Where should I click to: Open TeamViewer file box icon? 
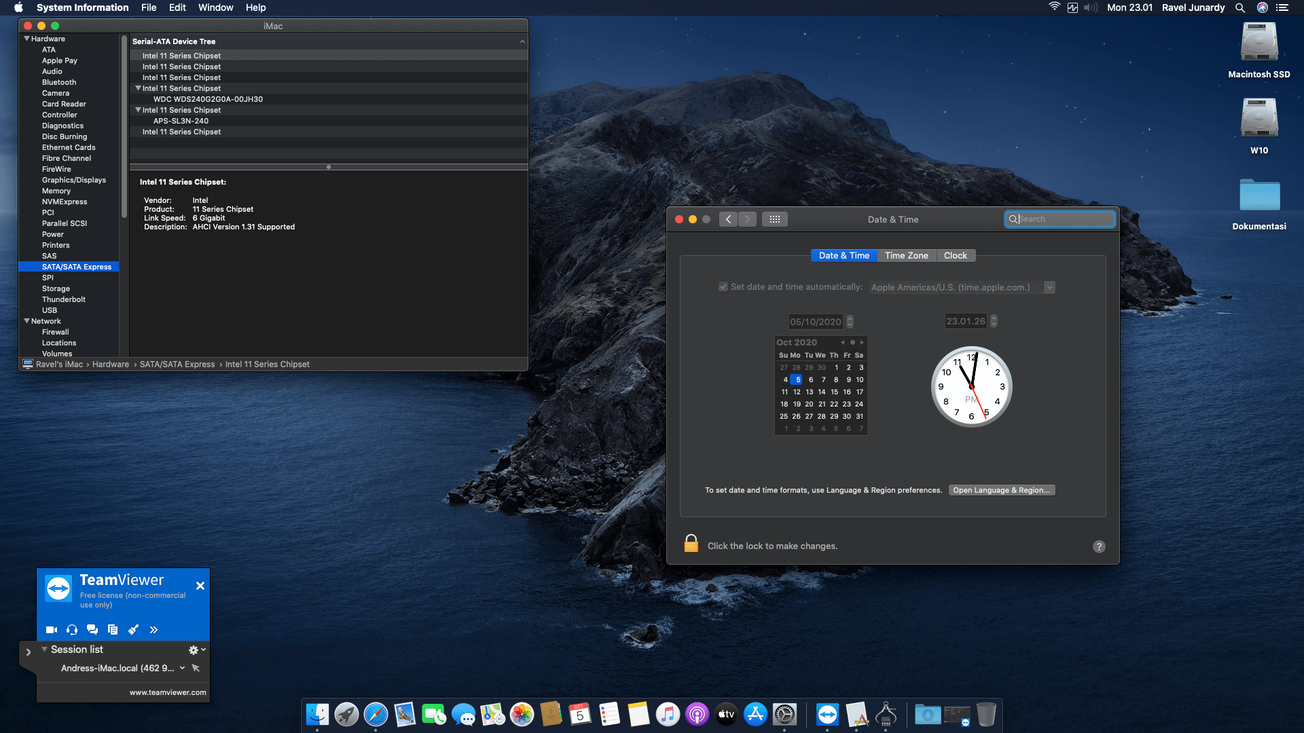coord(113,630)
